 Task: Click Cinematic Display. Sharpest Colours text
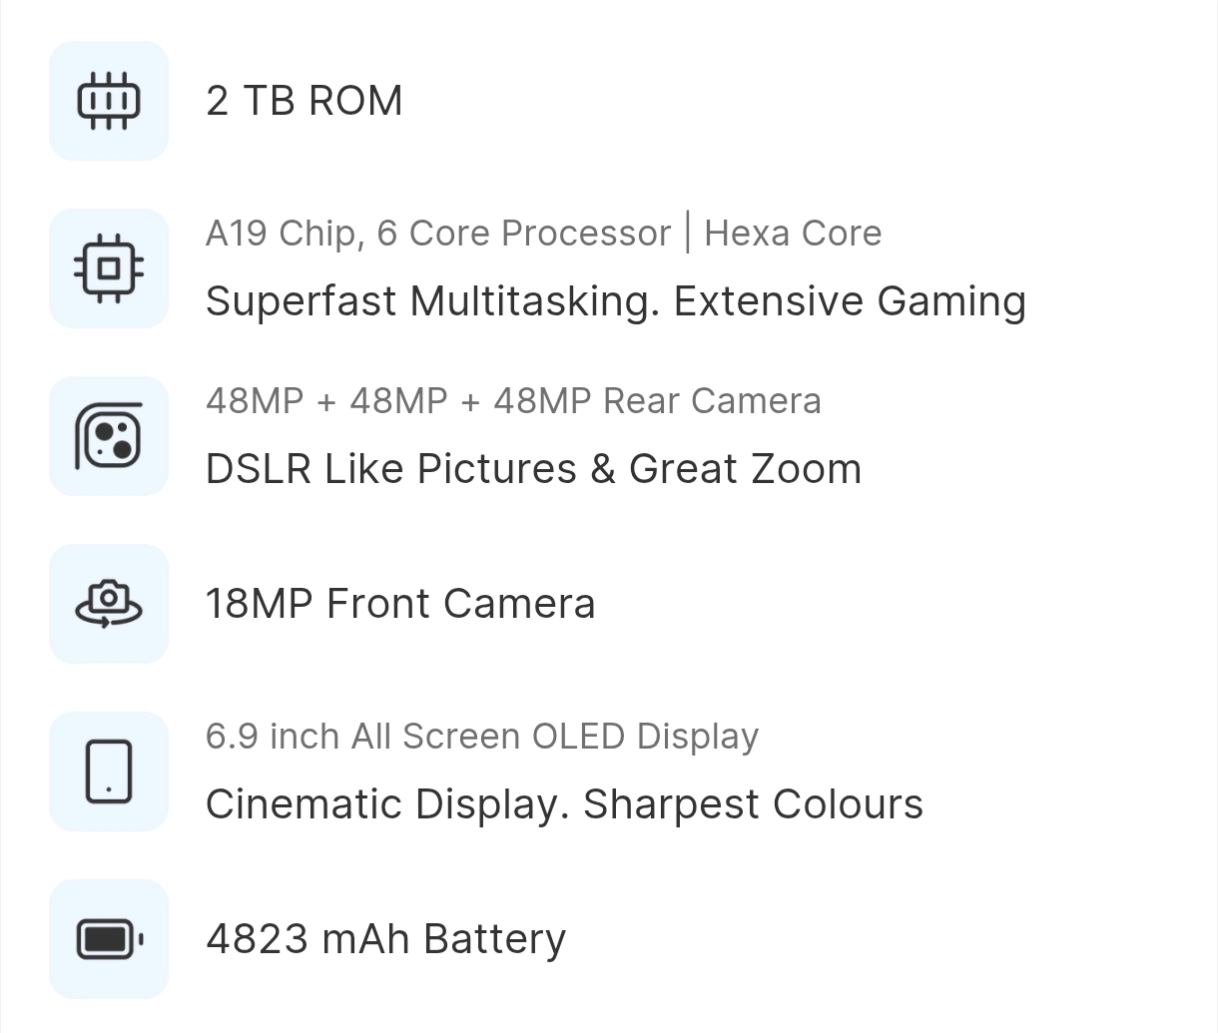564,804
